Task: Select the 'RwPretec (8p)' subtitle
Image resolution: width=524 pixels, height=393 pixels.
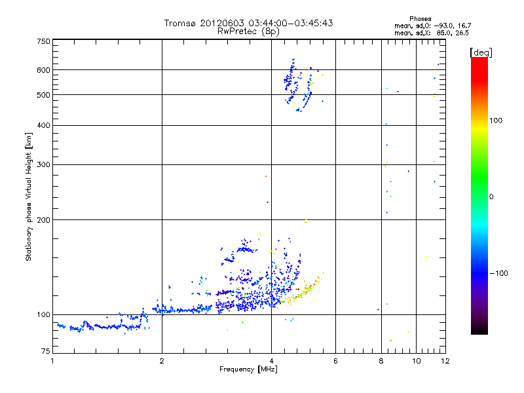Action: 248,31
